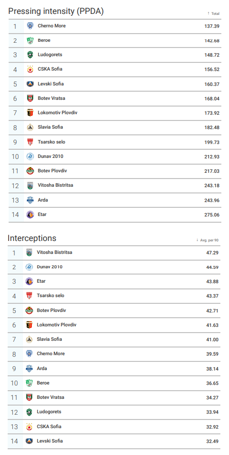The width and height of the screenshot is (229, 455).
Task: Open Cherno More link in Interceptions table
Action: coord(51,354)
